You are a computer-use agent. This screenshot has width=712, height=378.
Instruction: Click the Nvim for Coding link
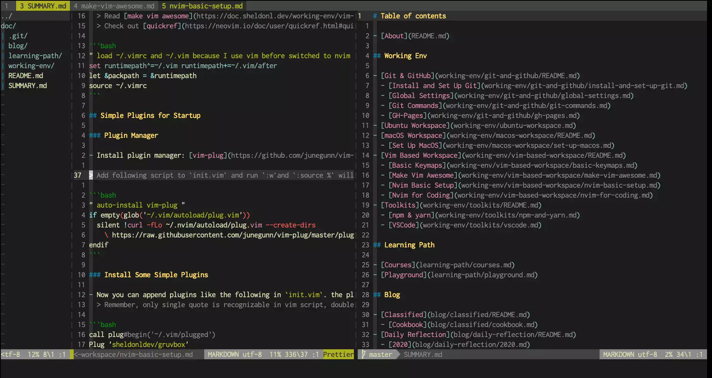tap(421, 195)
